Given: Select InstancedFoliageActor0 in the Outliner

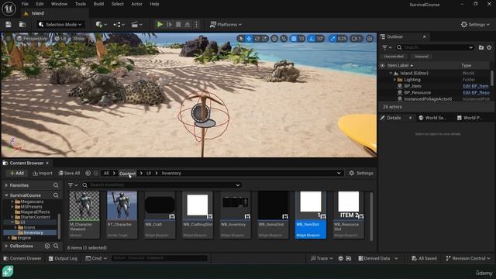Looking at the screenshot, I should point(428,99).
